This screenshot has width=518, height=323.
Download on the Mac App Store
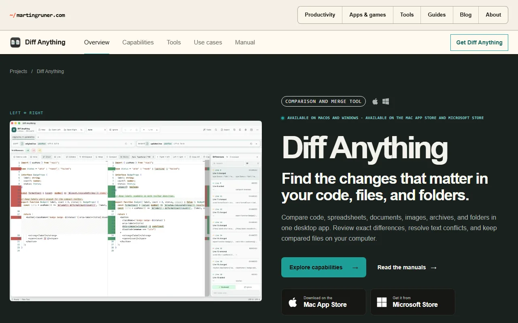click(324, 302)
